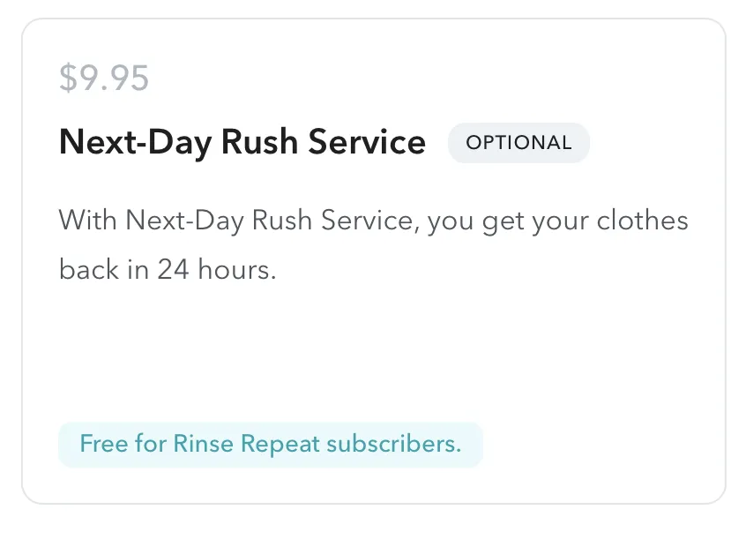The height and width of the screenshot is (547, 746).
Task: Click the number 24 in the description
Action: coord(173,269)
